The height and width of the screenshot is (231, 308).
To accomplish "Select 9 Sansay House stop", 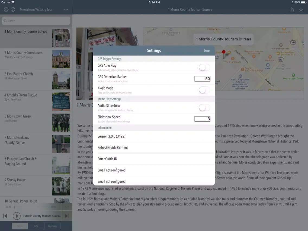I will (x=36, y=186).
